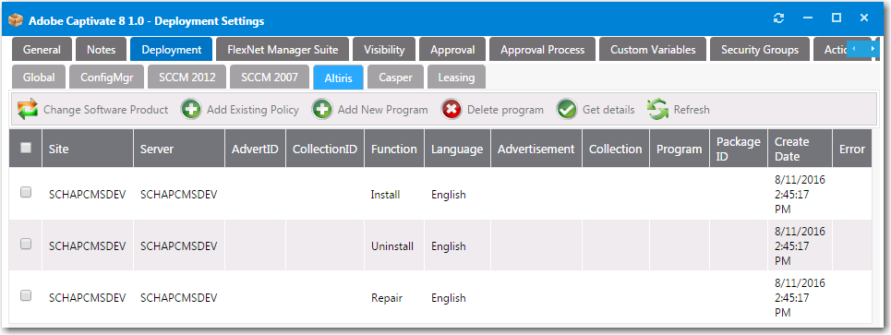Image resolution: width=891 pixels, height=335 pixels.
Task: Click the title bar refresh icon
Action: (x=779, y=18)
